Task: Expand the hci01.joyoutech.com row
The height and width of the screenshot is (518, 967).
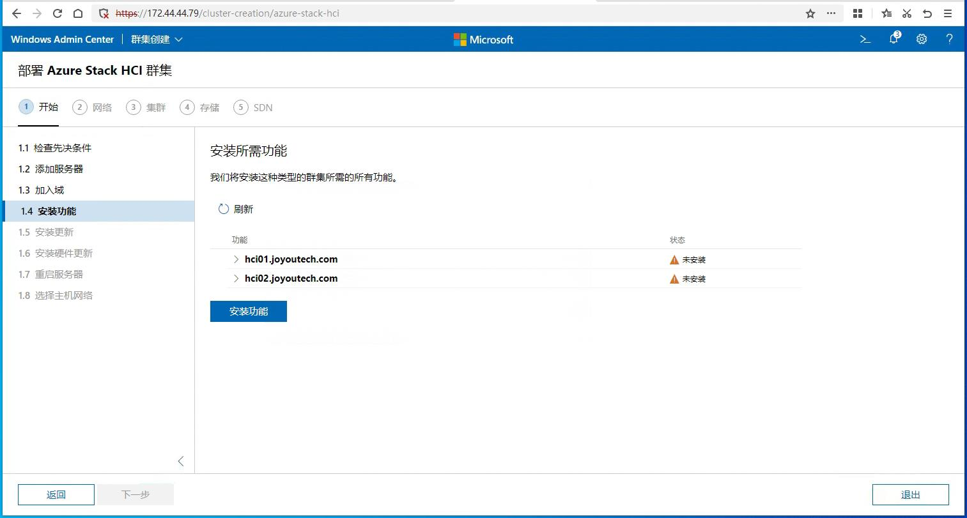Action: click(x=236, y=259)
